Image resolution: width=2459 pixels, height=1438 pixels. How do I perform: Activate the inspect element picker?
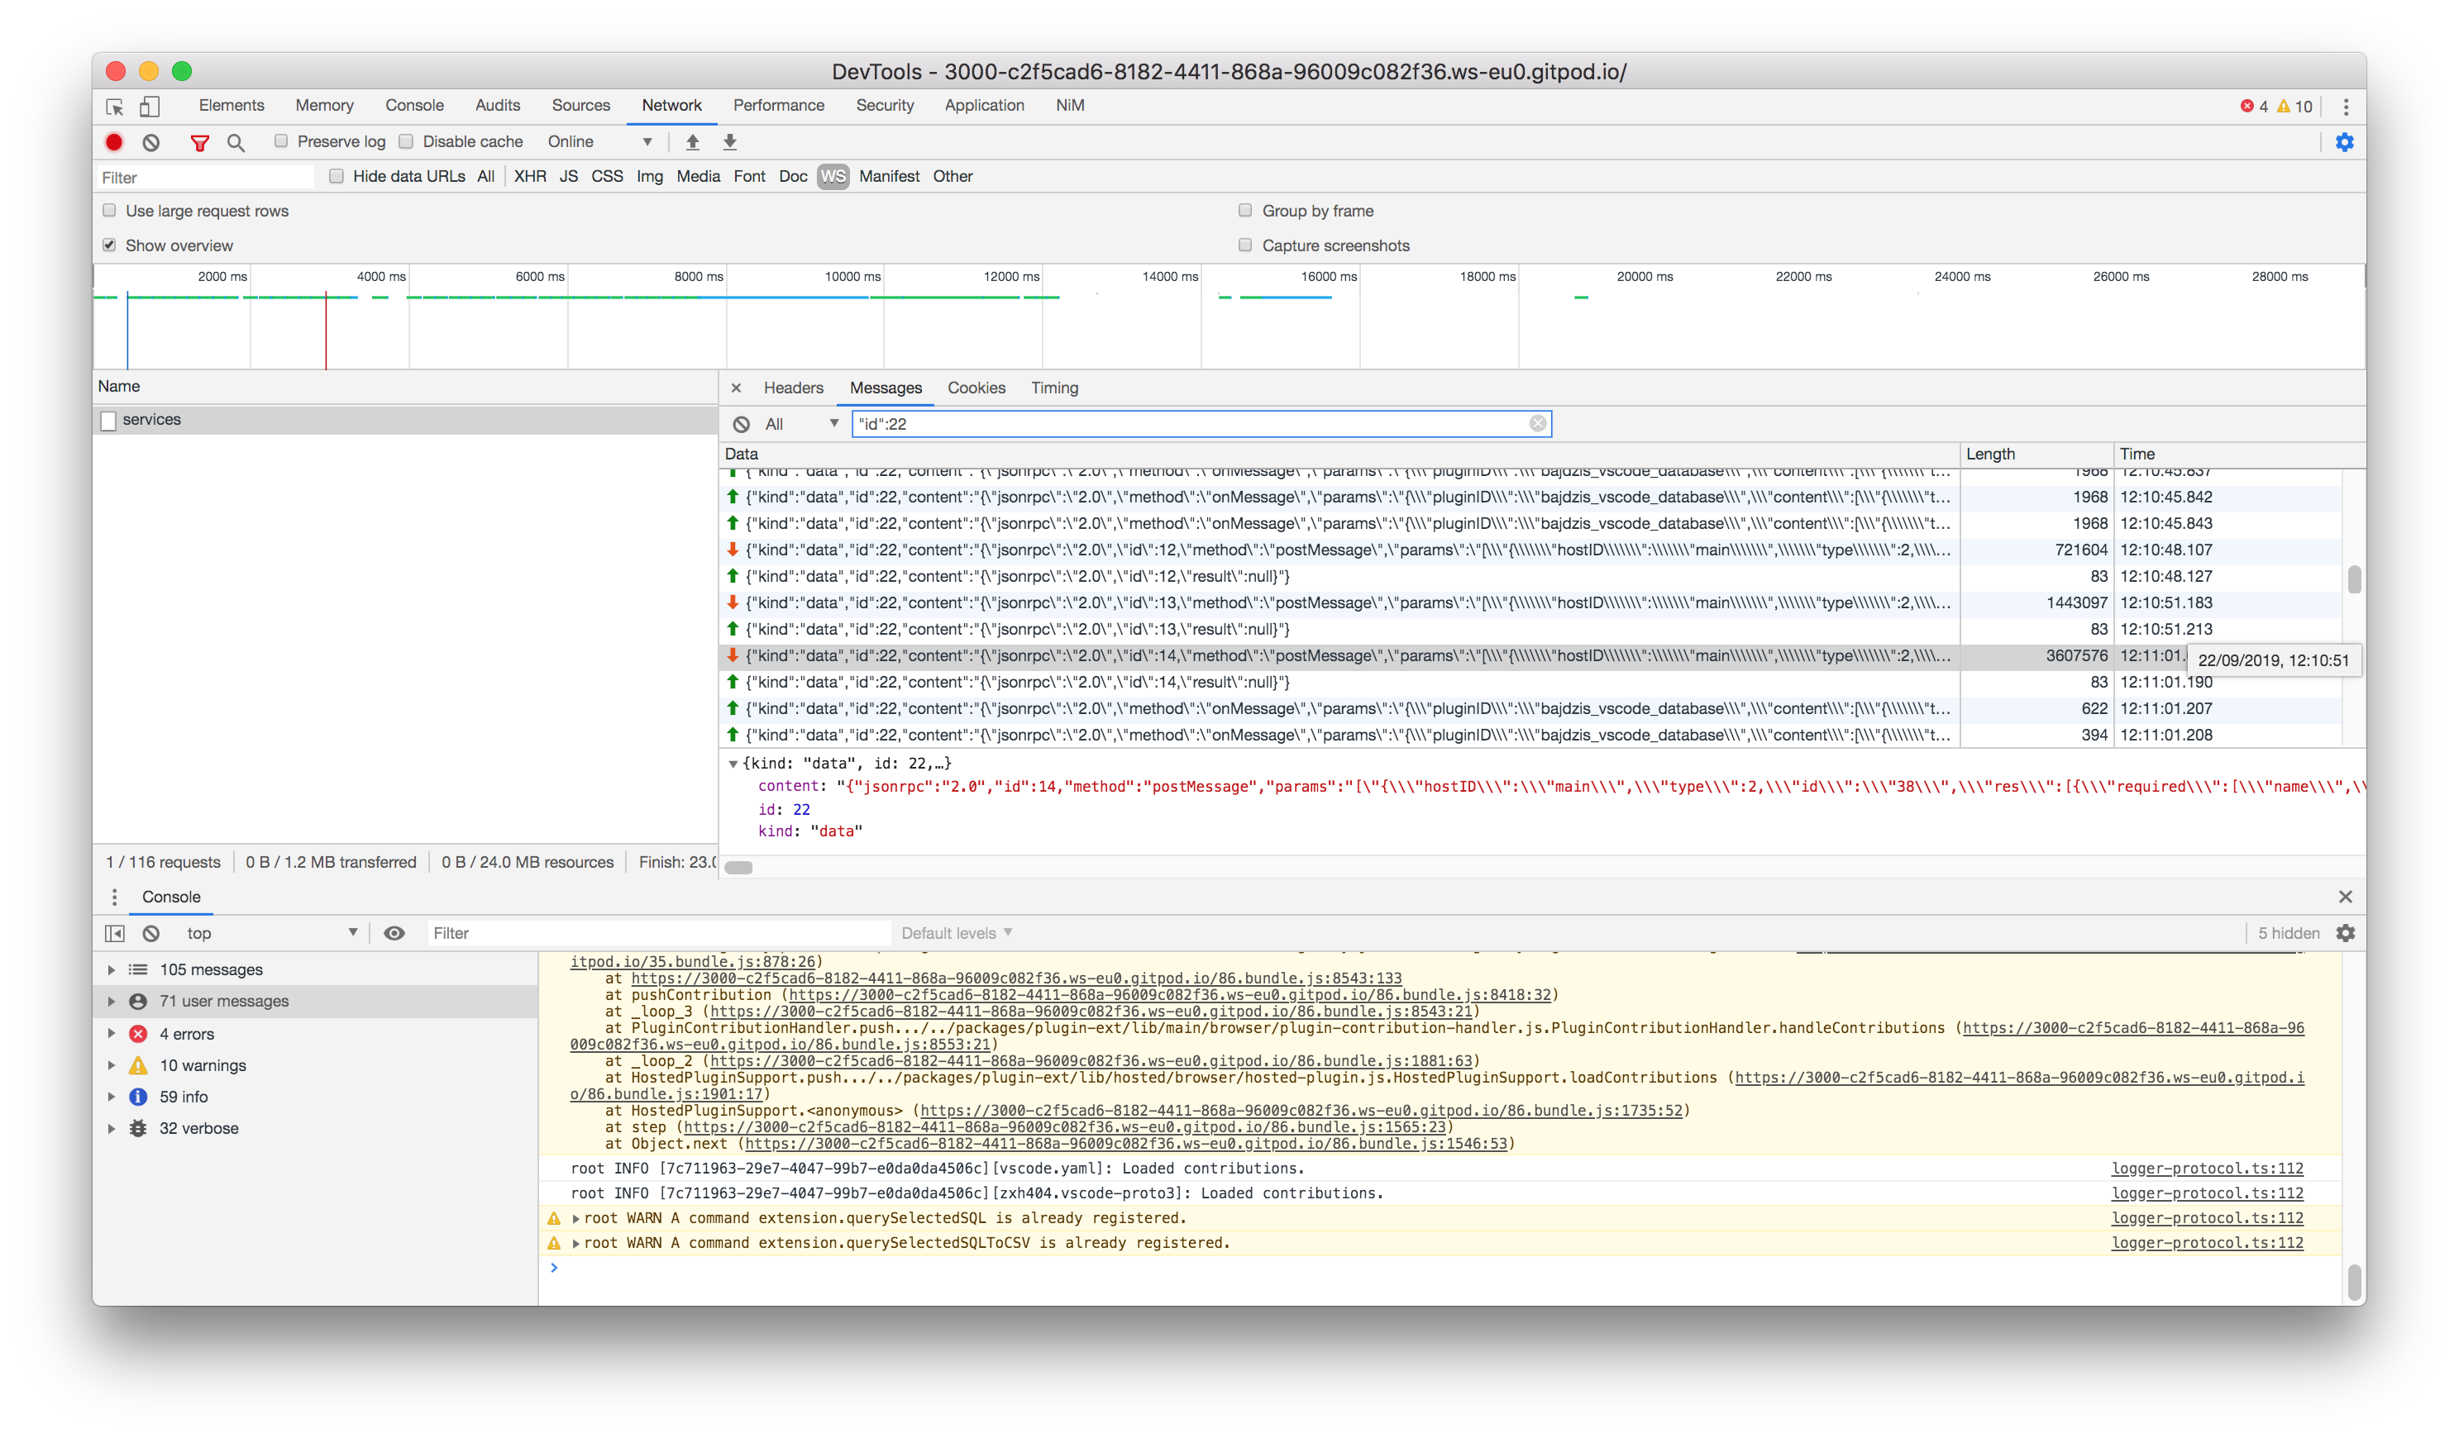115,107
